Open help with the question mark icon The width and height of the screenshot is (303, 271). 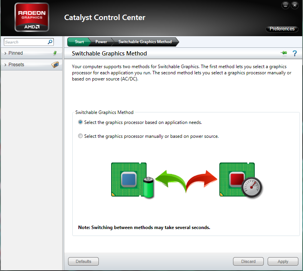pyautogui.click(x=295, y=53)
